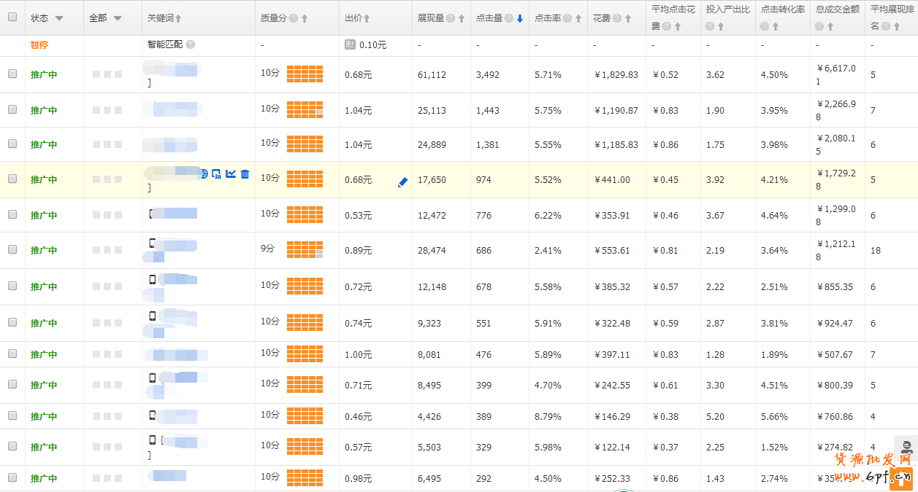
Task: Expand the 全部 dropdown in the header
Action: (117, 18)
